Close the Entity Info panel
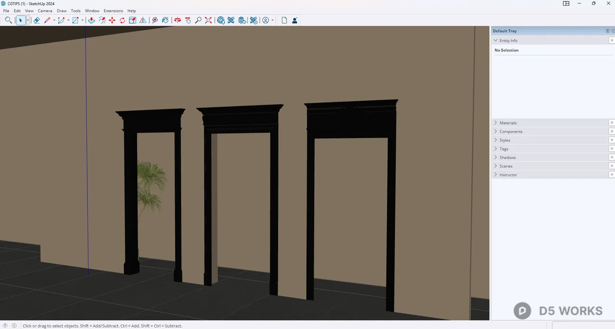 click(x=612, y=41)
